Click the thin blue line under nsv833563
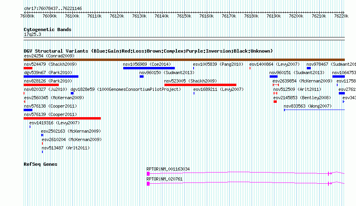This screenshot has height=206, width=356. (x=314, y=110)
